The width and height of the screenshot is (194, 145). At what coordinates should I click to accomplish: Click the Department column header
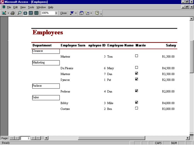click(42, 45)
